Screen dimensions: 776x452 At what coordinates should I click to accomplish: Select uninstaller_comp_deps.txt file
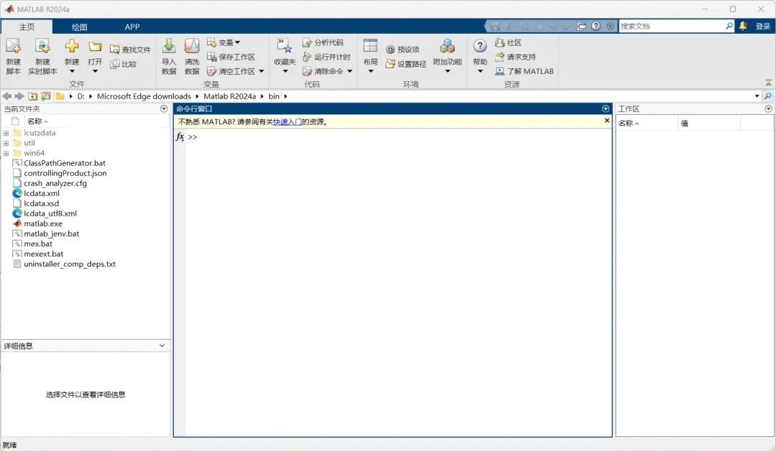70,264
